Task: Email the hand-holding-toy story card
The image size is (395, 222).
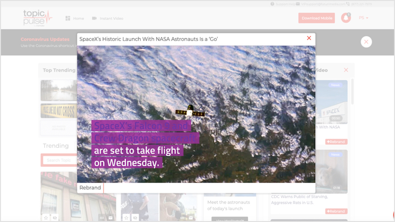Action: (191, 218)
